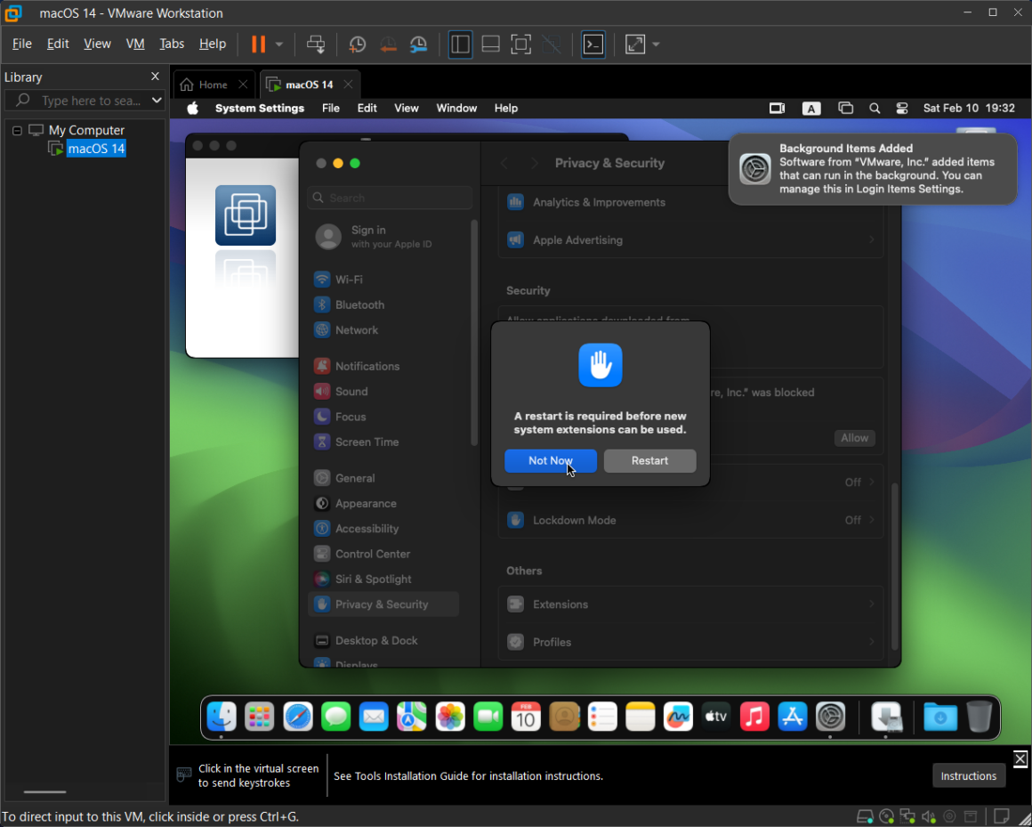Click the sound card icon in the status bar

(x=929, y=817)
